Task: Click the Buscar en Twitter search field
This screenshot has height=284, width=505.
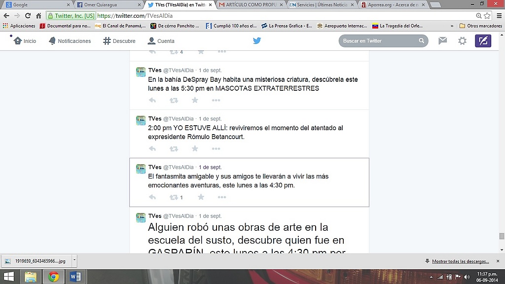Action: pyautogui.click(x=379, y=41)
